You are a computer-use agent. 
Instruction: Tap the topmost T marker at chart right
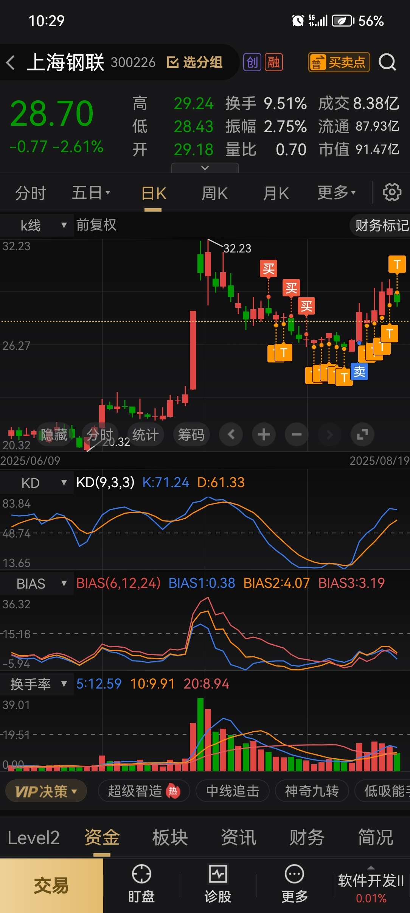click(x=397, y=264)
